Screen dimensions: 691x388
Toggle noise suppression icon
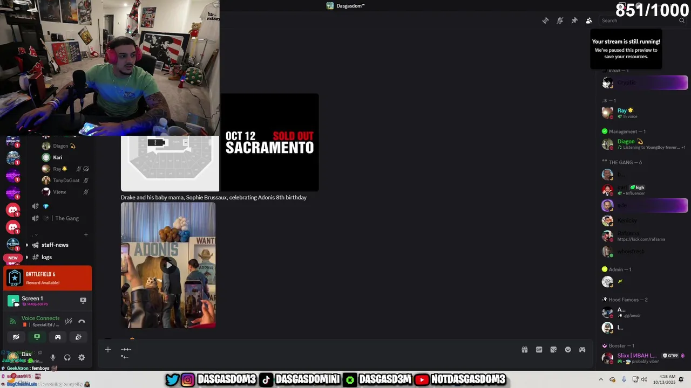69,321
